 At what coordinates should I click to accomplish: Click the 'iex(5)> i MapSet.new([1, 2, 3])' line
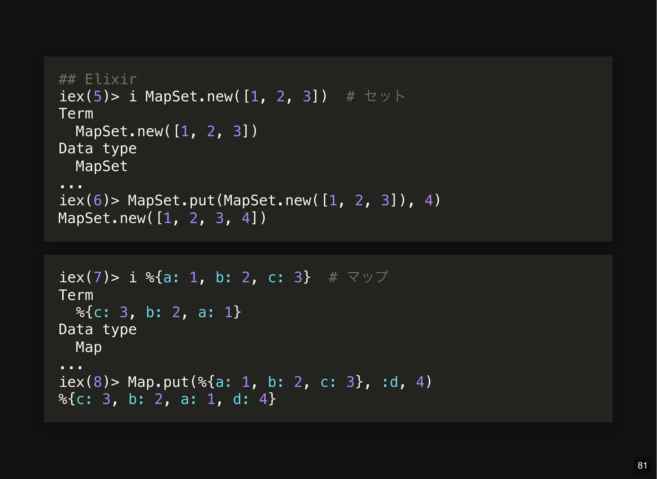[x=193, y=96]
